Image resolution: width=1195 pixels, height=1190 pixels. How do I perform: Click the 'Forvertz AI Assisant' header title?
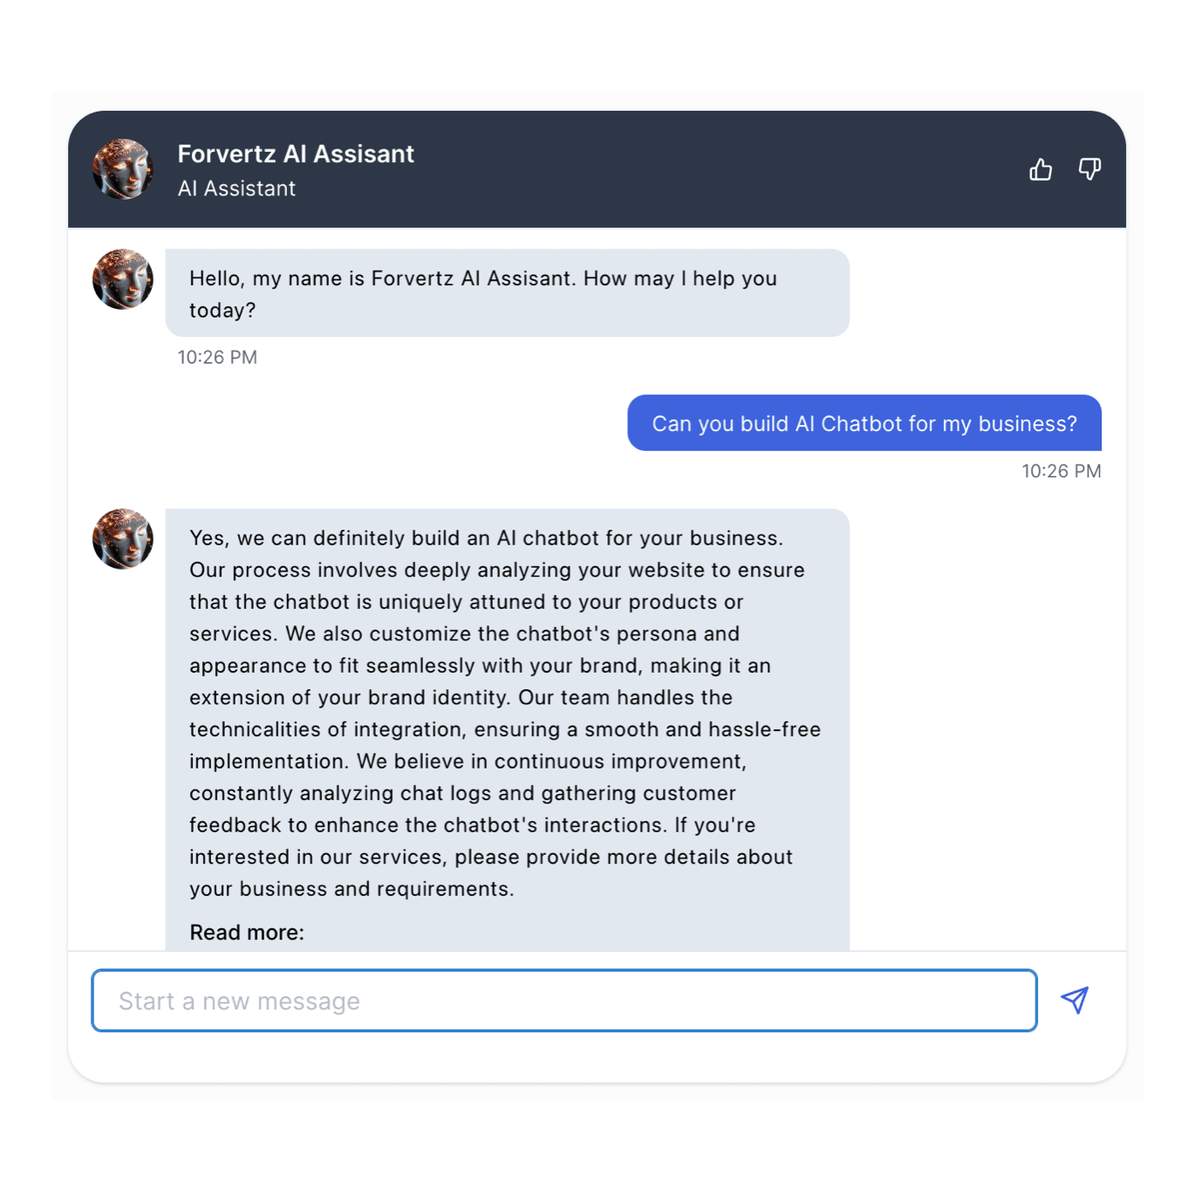(296, 154)
